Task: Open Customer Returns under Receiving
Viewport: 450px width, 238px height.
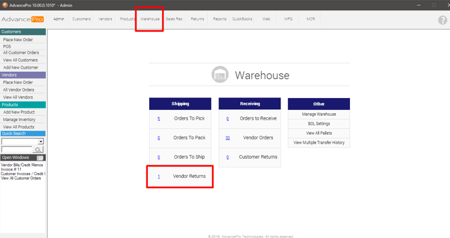Action: (x=258, y=157)
